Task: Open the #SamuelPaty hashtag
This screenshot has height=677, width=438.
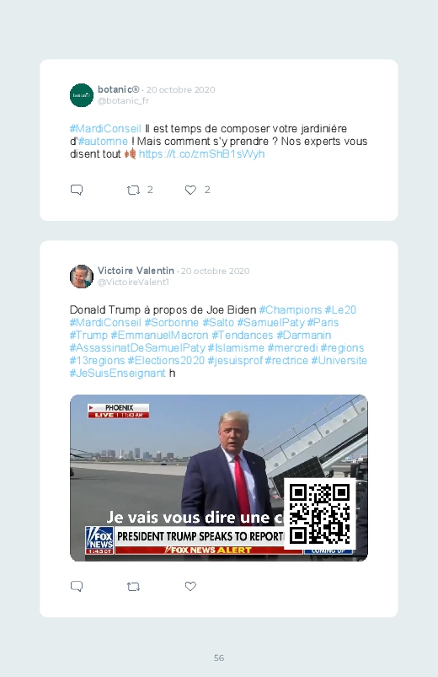Action: tap(270, 323)
